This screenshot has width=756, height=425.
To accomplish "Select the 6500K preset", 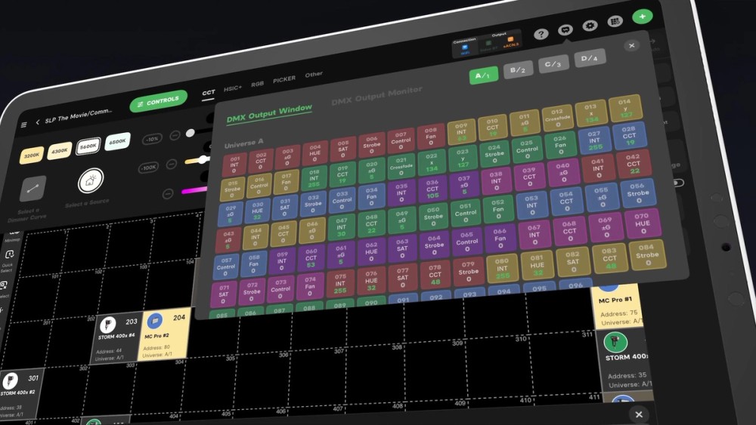I will tap(117, 141).
